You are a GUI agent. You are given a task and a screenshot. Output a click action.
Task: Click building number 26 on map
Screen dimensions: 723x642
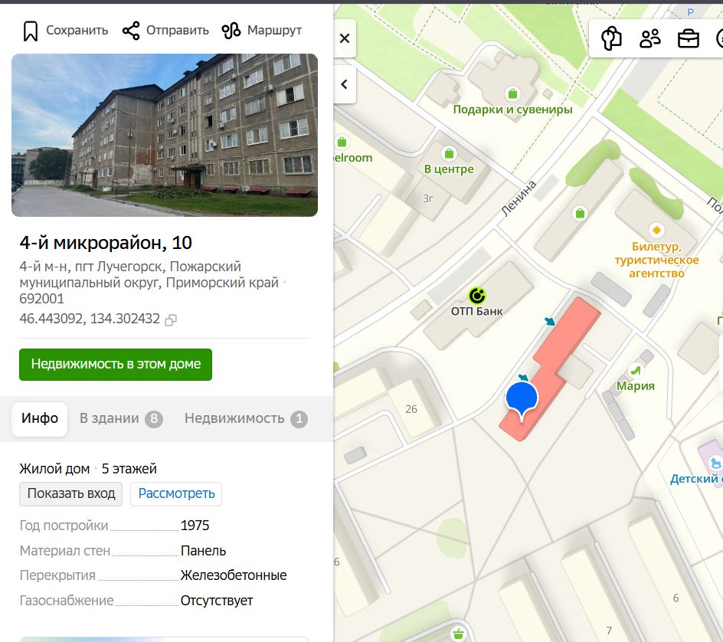pos(411,409)
